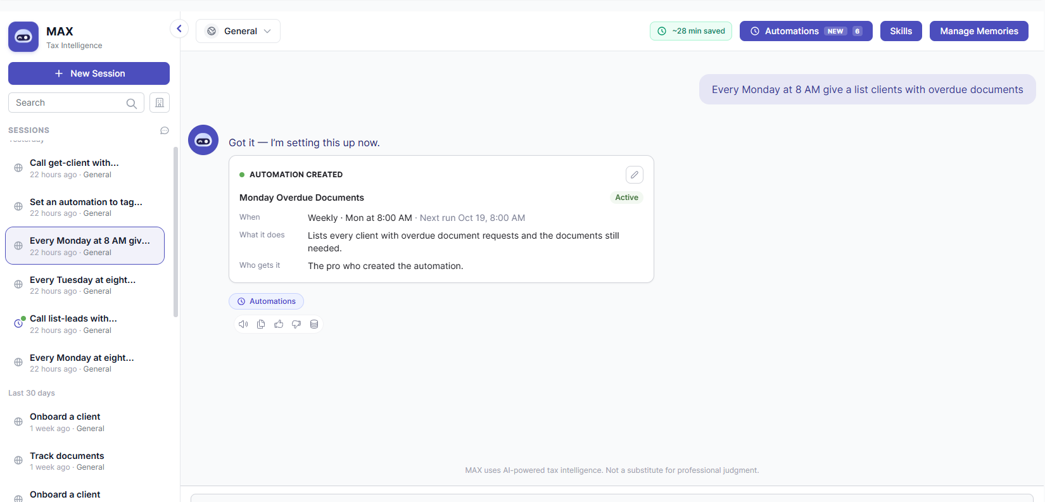Open the General workspace dropdown
This screenshot has height=502, width=1045.
(x=238, y=31)
